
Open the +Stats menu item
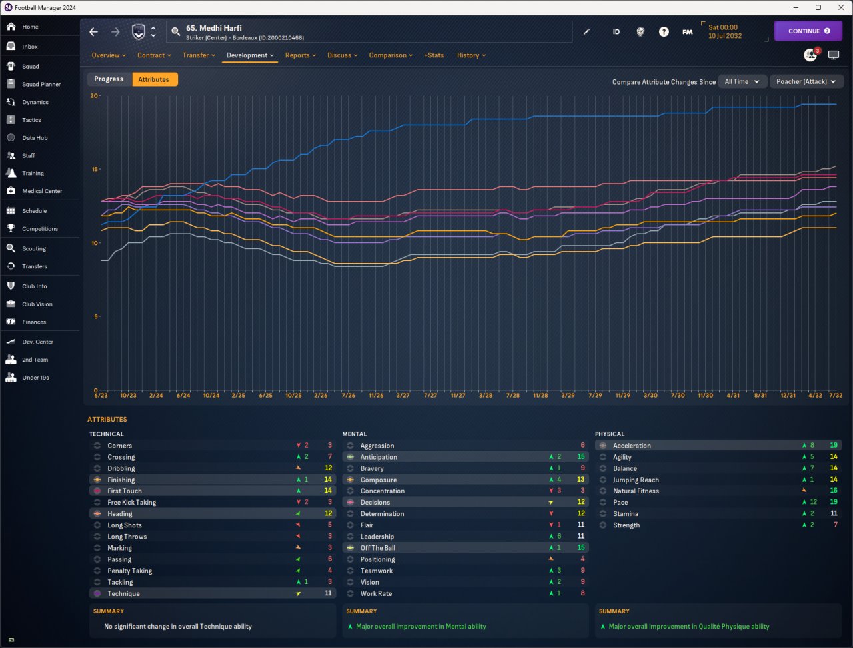pos(434,55)
